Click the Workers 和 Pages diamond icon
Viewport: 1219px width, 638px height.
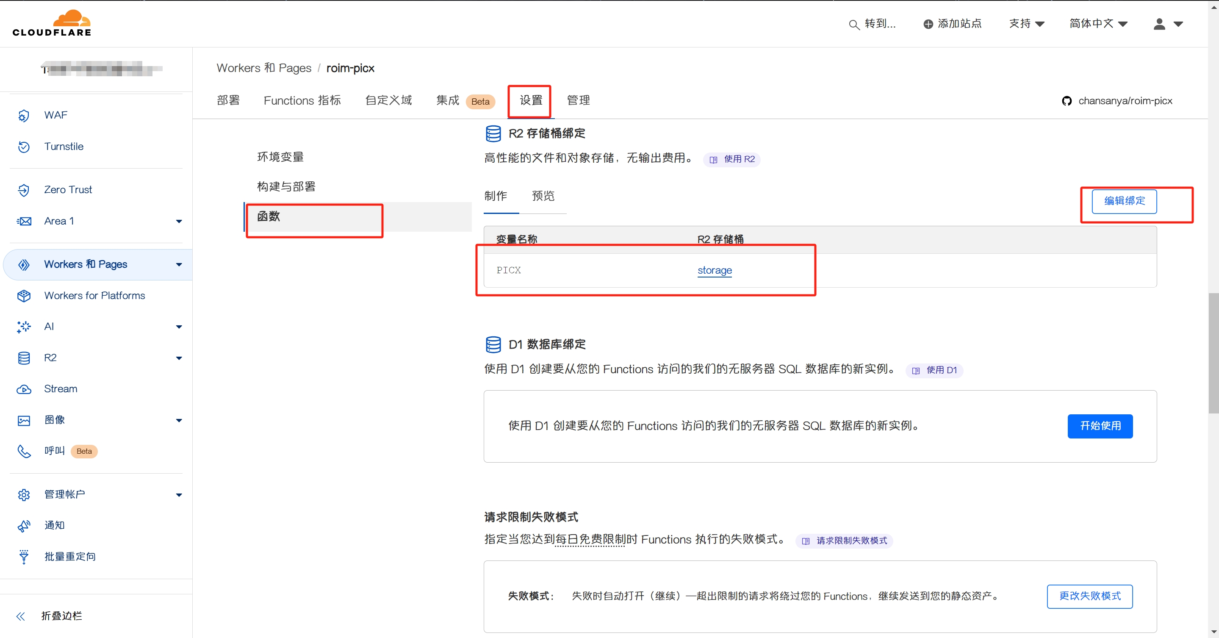(24, 265)
